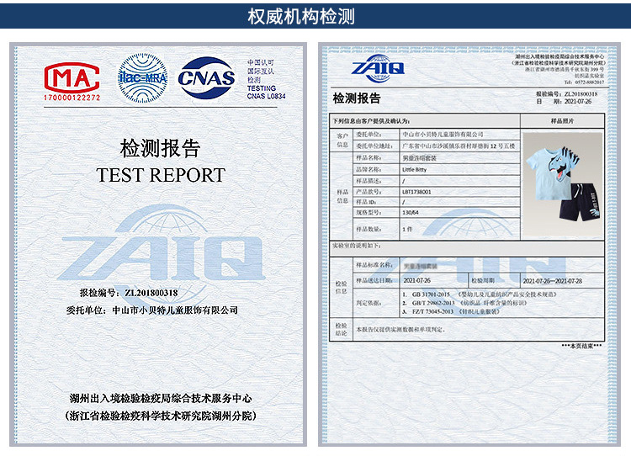Click the TEST REPORT heading

(x=161, y=175)
